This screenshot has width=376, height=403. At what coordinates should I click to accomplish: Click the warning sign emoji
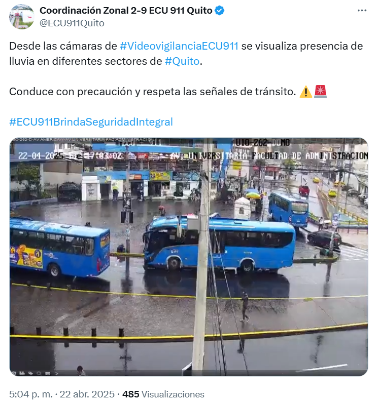point(305,92)
